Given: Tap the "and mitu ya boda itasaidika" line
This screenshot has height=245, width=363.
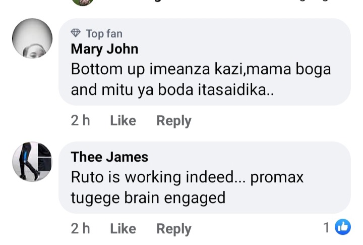Looking at the screenshot, I should 172,90.
